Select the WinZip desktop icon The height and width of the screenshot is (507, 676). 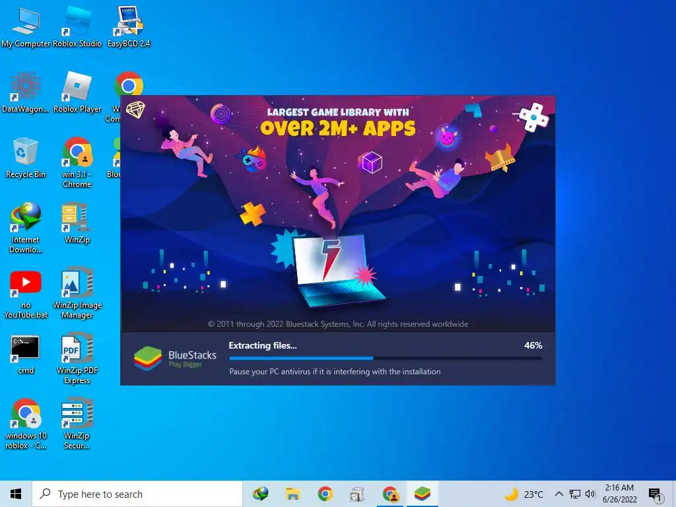click(77, 223)
